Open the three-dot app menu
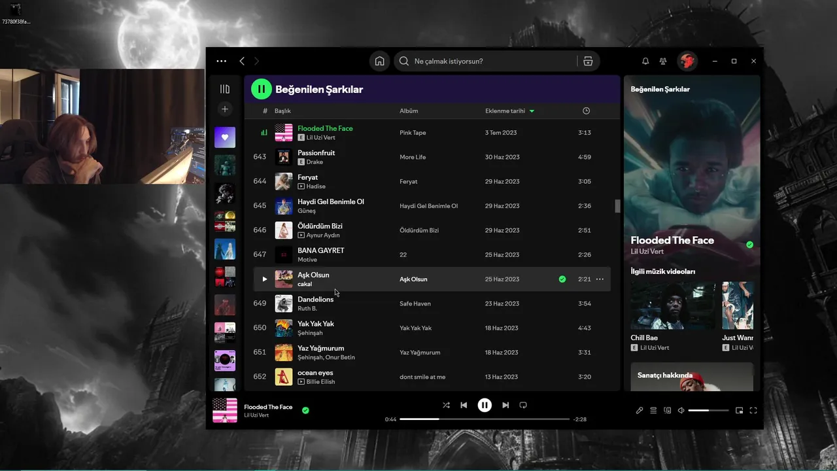The image size is (837, 471). 221,61
